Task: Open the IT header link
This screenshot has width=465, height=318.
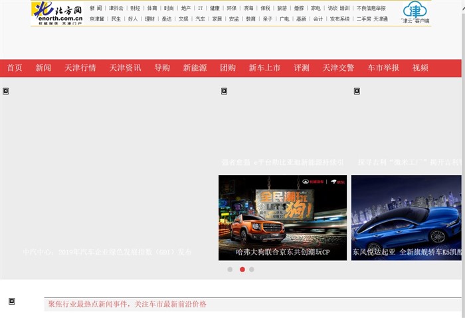Action: (201, 9)
